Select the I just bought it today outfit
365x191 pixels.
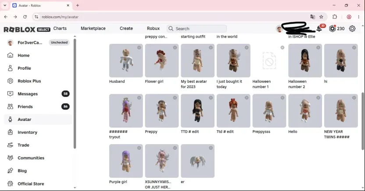pos(233,60)
